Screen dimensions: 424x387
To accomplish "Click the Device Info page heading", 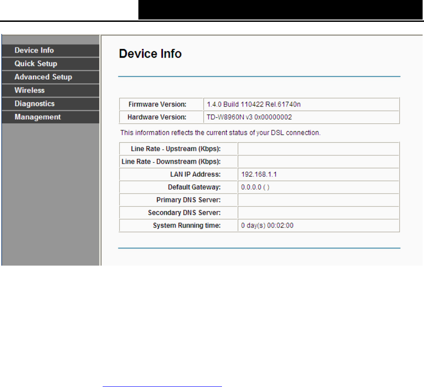I will [x=150, y=53].
